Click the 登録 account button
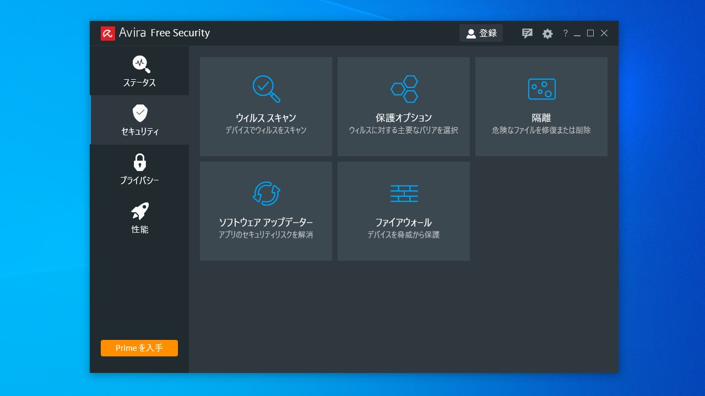 (x=481, y=33)
